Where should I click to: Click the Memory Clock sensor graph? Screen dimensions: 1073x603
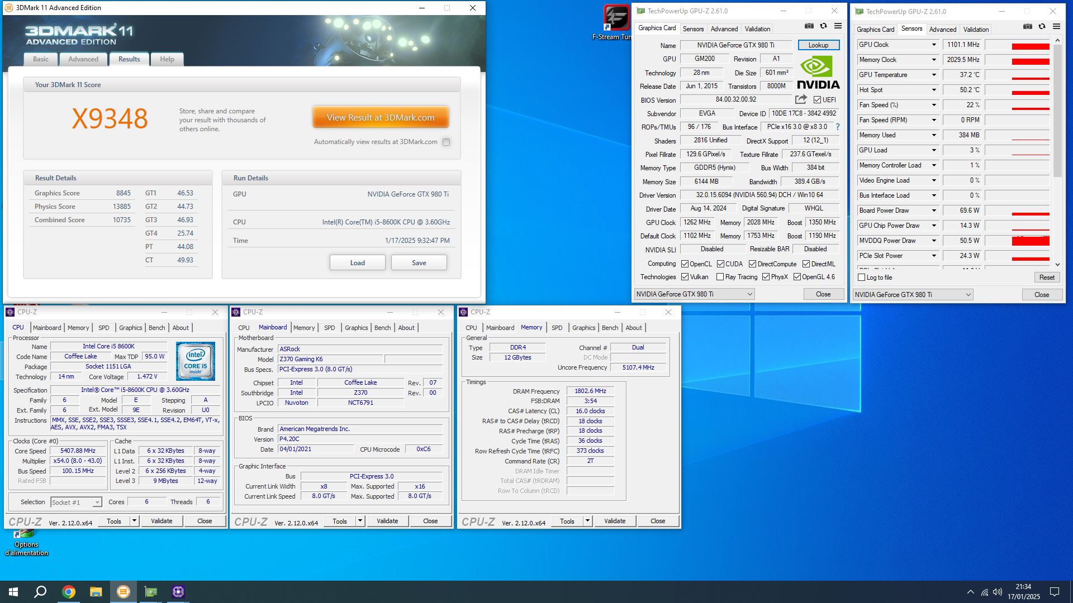tap(1017, 60)
